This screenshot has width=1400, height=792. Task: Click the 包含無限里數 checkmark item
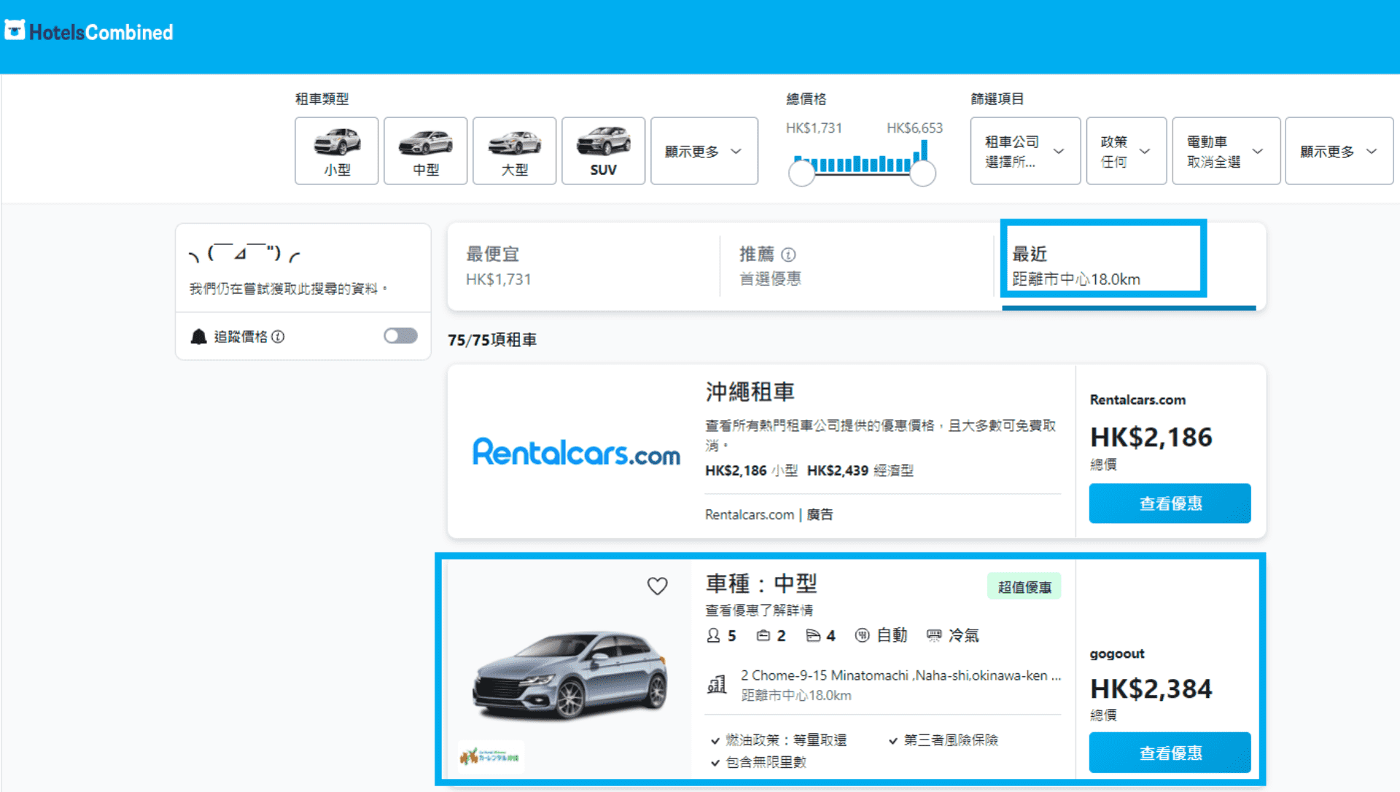[758, 762]
